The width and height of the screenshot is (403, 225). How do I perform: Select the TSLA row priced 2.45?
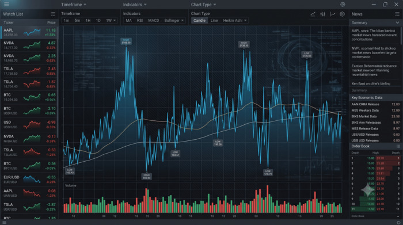(x=29, y=71)
